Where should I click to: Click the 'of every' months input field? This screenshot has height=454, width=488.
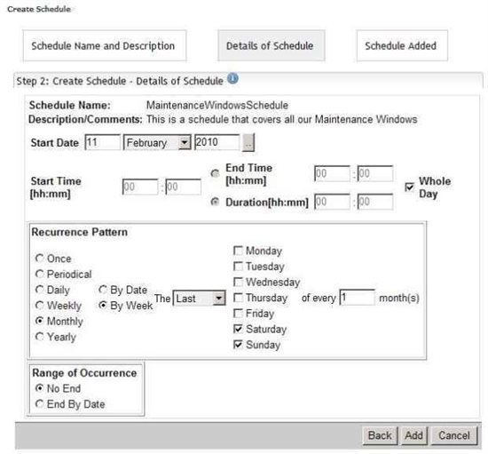357,298
